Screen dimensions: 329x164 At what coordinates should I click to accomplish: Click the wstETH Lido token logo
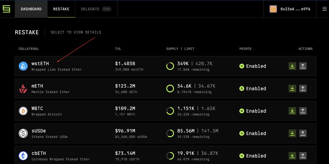click(23, 66)
